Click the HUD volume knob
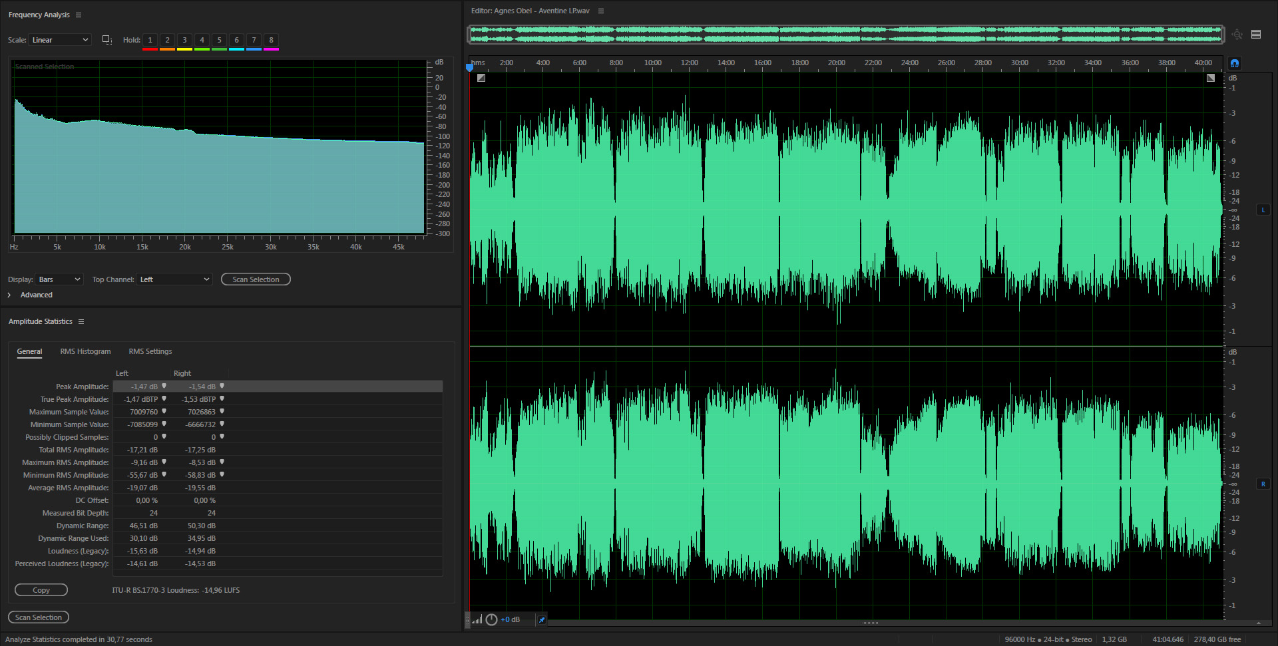1278x646 pixels. point(491,619)
